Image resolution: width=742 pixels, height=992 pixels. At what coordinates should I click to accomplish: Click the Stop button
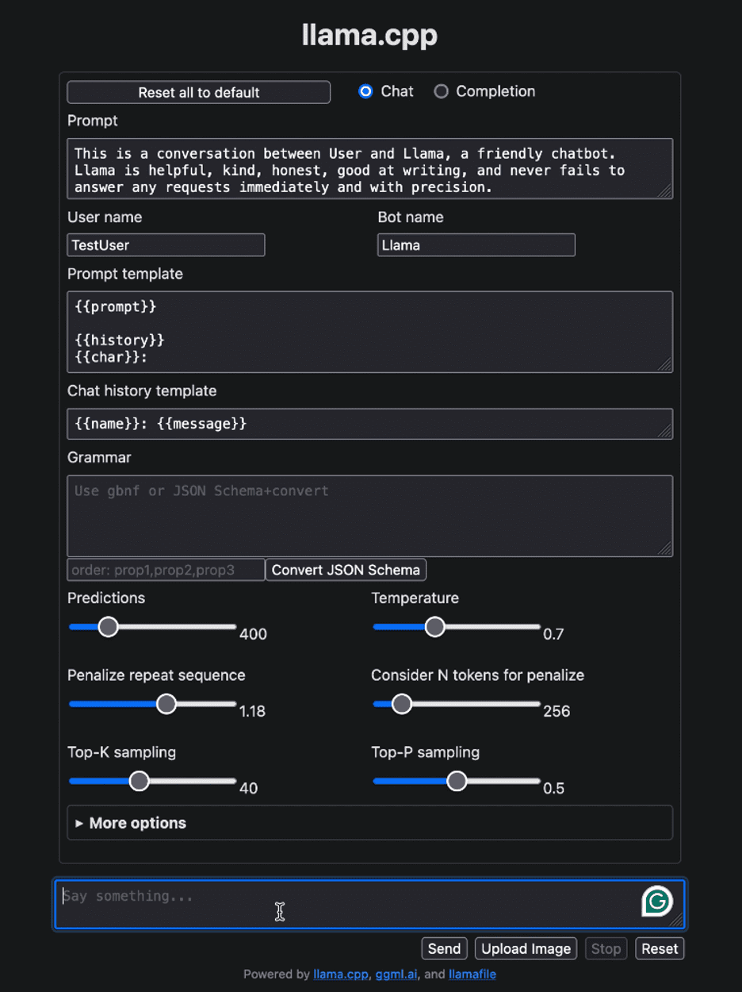coord(606,948)
